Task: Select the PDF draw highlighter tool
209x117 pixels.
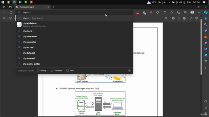Action: pyautogui.click(x=10, y=18)
